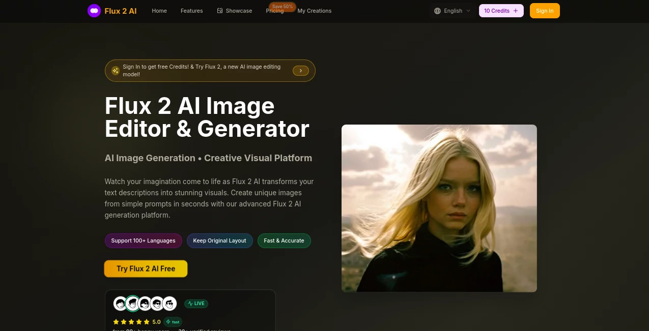Toggle the Fast & Accurate pill
649x331 pixels.
[x=284, y=240]
